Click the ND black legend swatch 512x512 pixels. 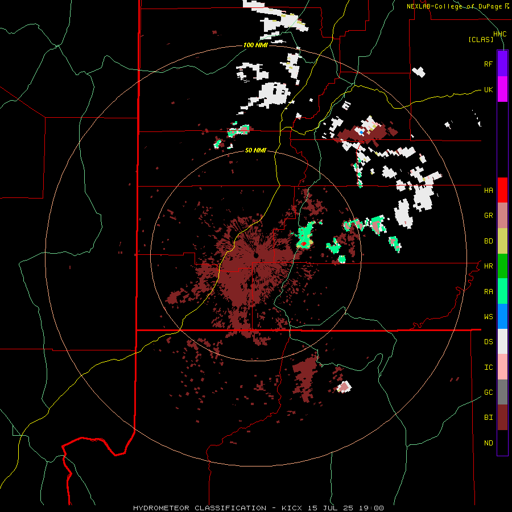pyautogui.click(x=502, y=443)
